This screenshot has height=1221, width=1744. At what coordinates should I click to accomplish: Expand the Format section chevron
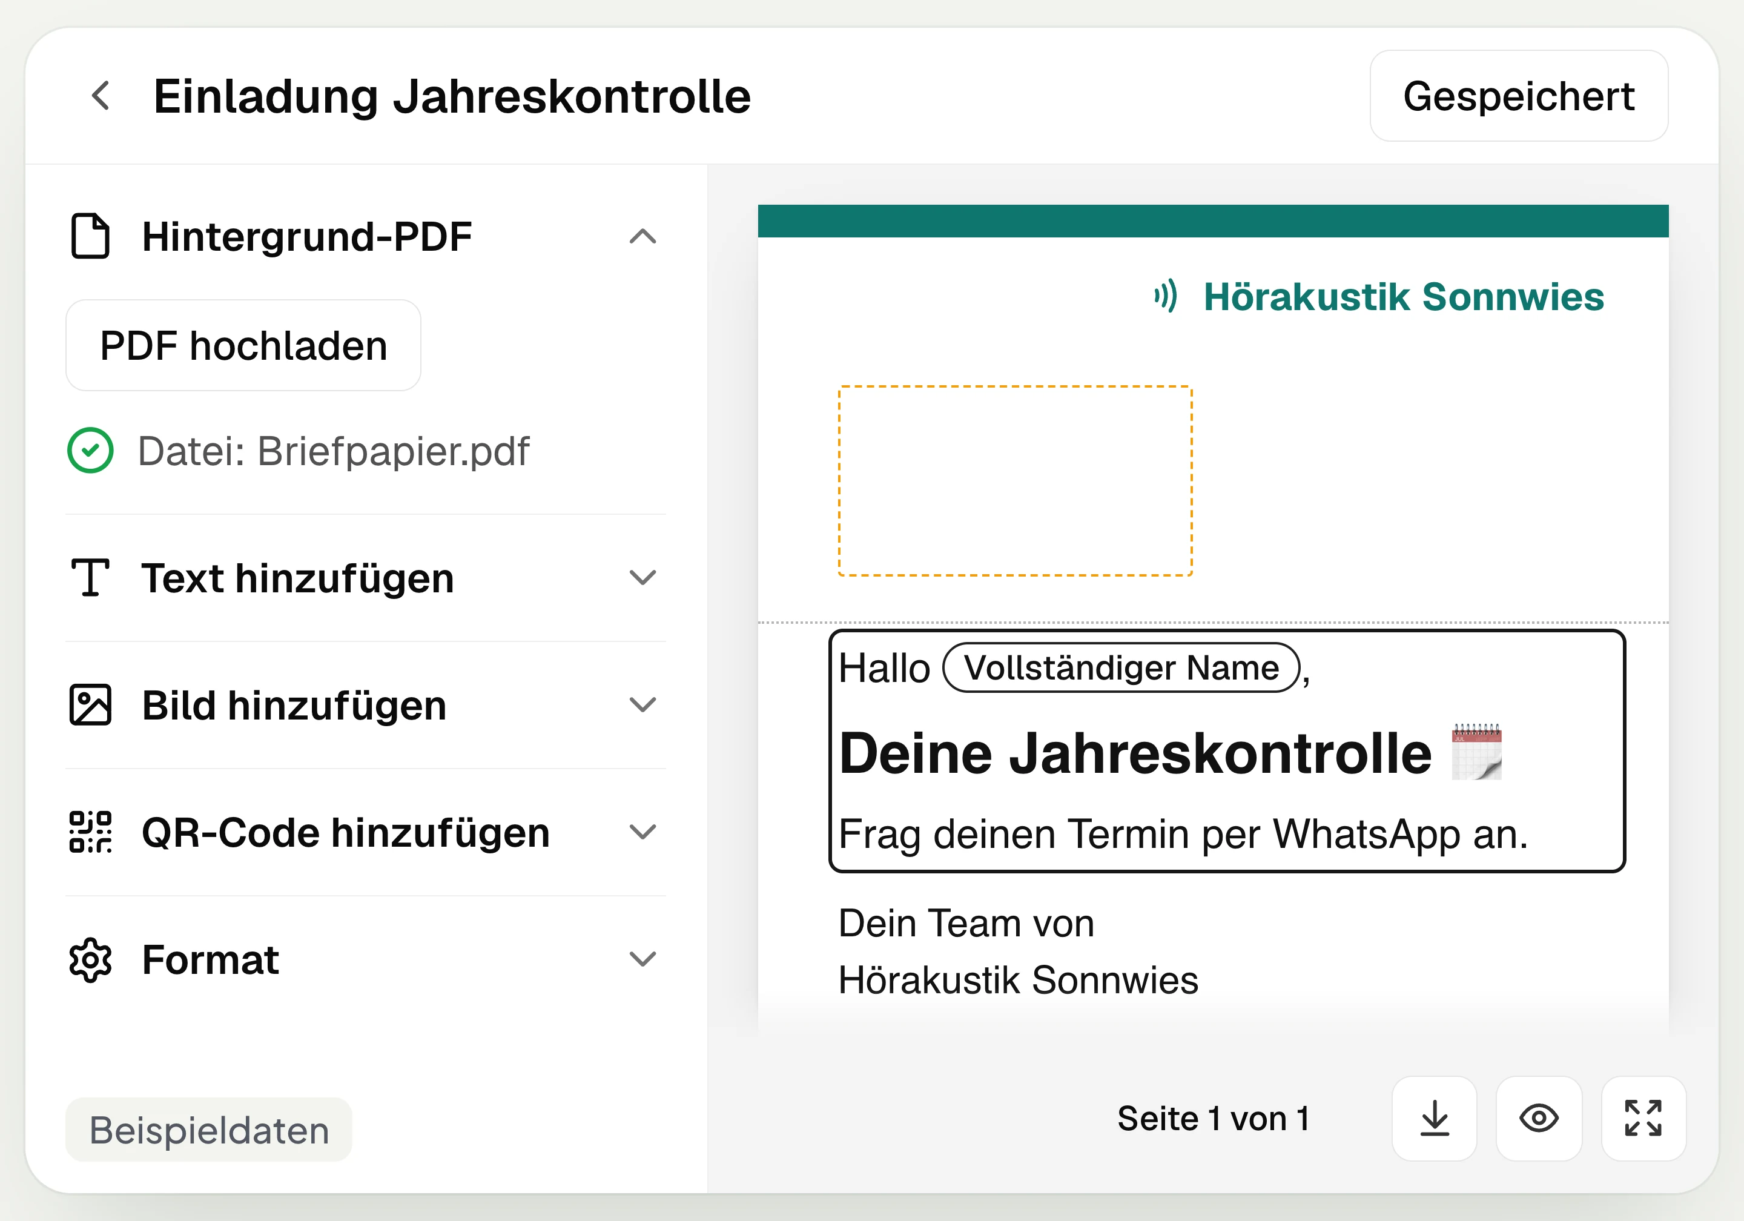[x=642, y=959]
